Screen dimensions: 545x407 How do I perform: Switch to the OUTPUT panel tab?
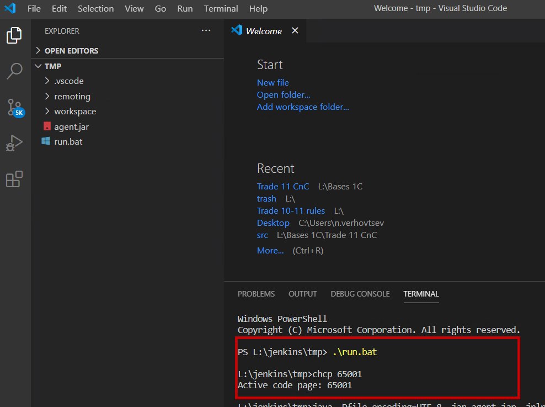tap(302, 294)
